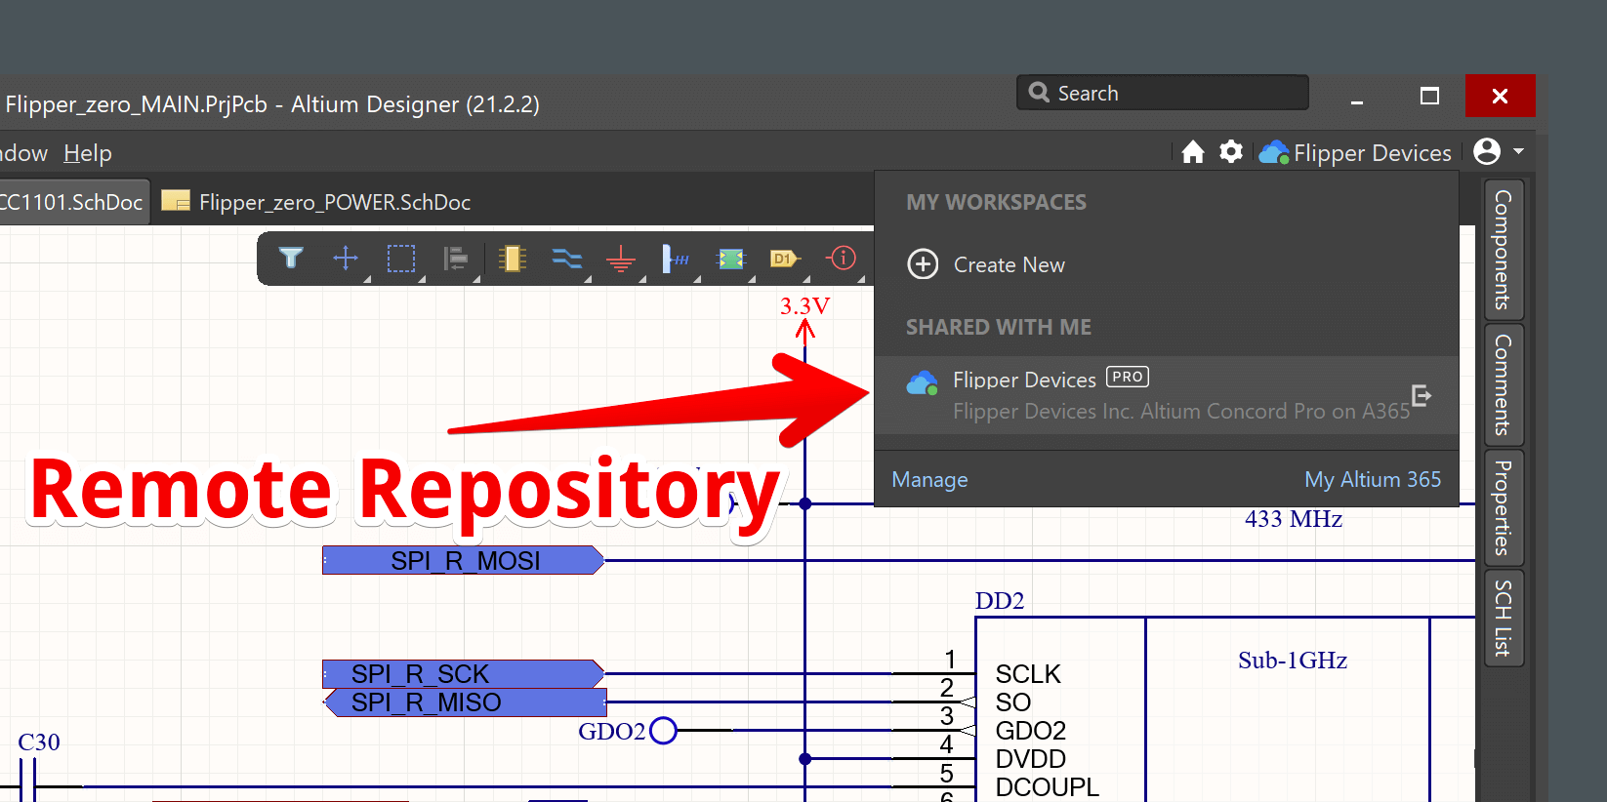This screenshot has width=1607, height=802.
Task: Click the Flipper Devices workspace button in the menu bar
Action: point(1355,153)
